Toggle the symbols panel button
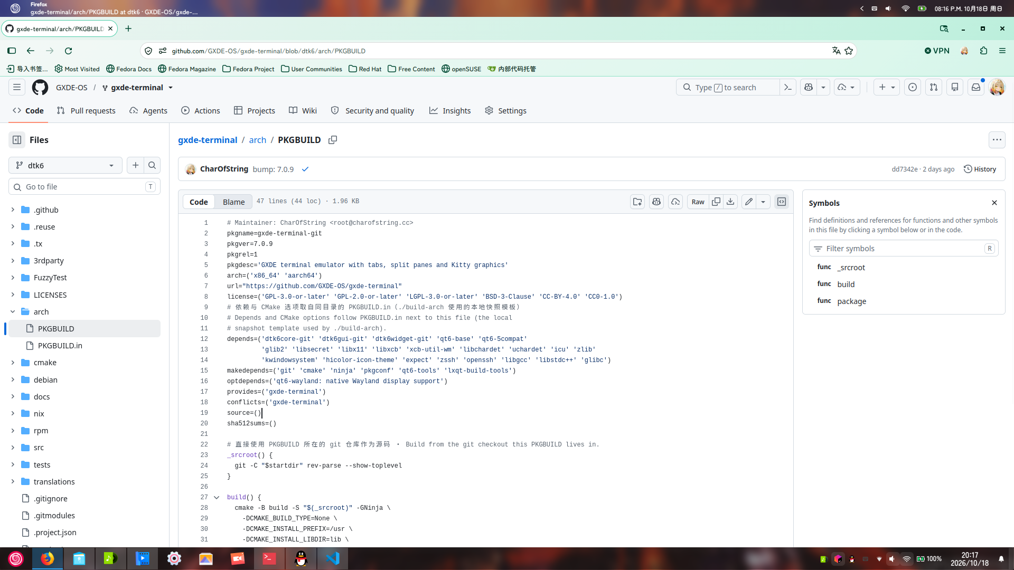Screen dimensions: 1014x570 click(782, 202)
